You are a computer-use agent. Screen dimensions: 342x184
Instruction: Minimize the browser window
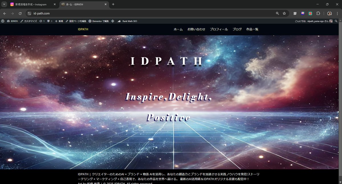[318, 4]
